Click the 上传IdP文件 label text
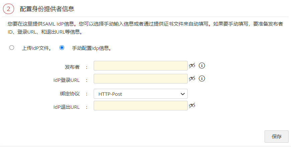The height and width of the screenshot is (147, 291). coord(36,48)
